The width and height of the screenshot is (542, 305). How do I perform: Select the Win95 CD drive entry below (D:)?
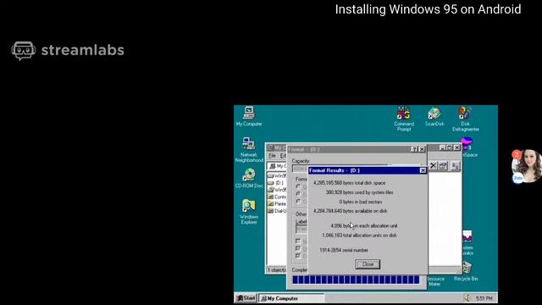(277, 190)
